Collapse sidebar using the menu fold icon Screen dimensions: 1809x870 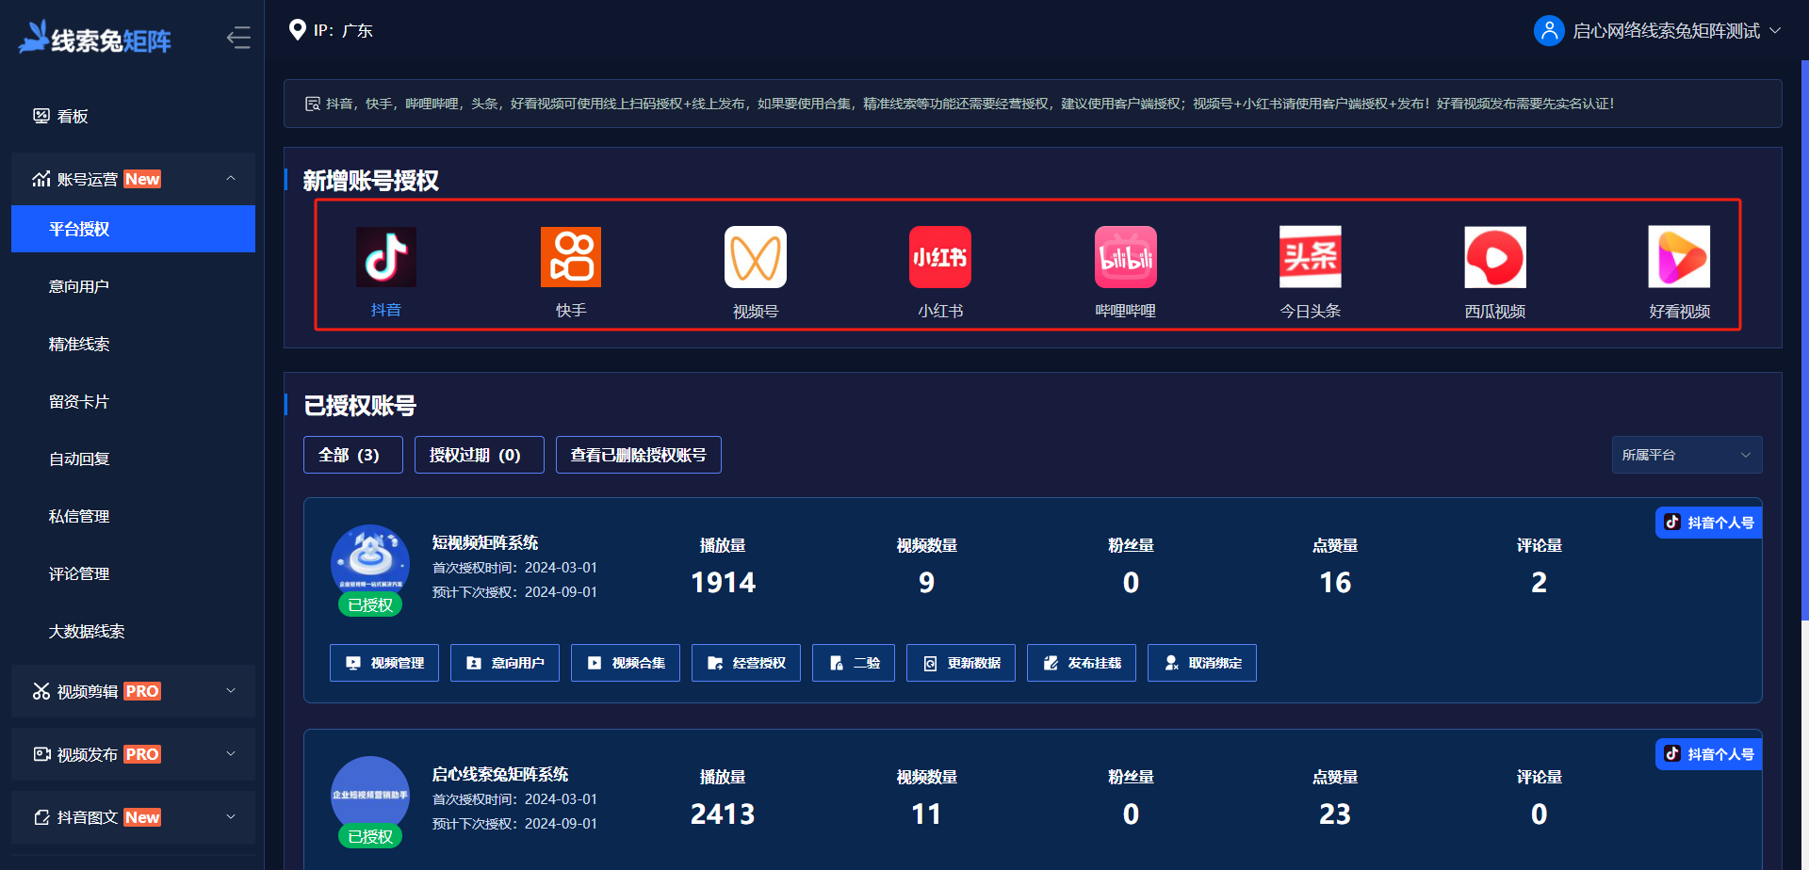tap(238, 38)
